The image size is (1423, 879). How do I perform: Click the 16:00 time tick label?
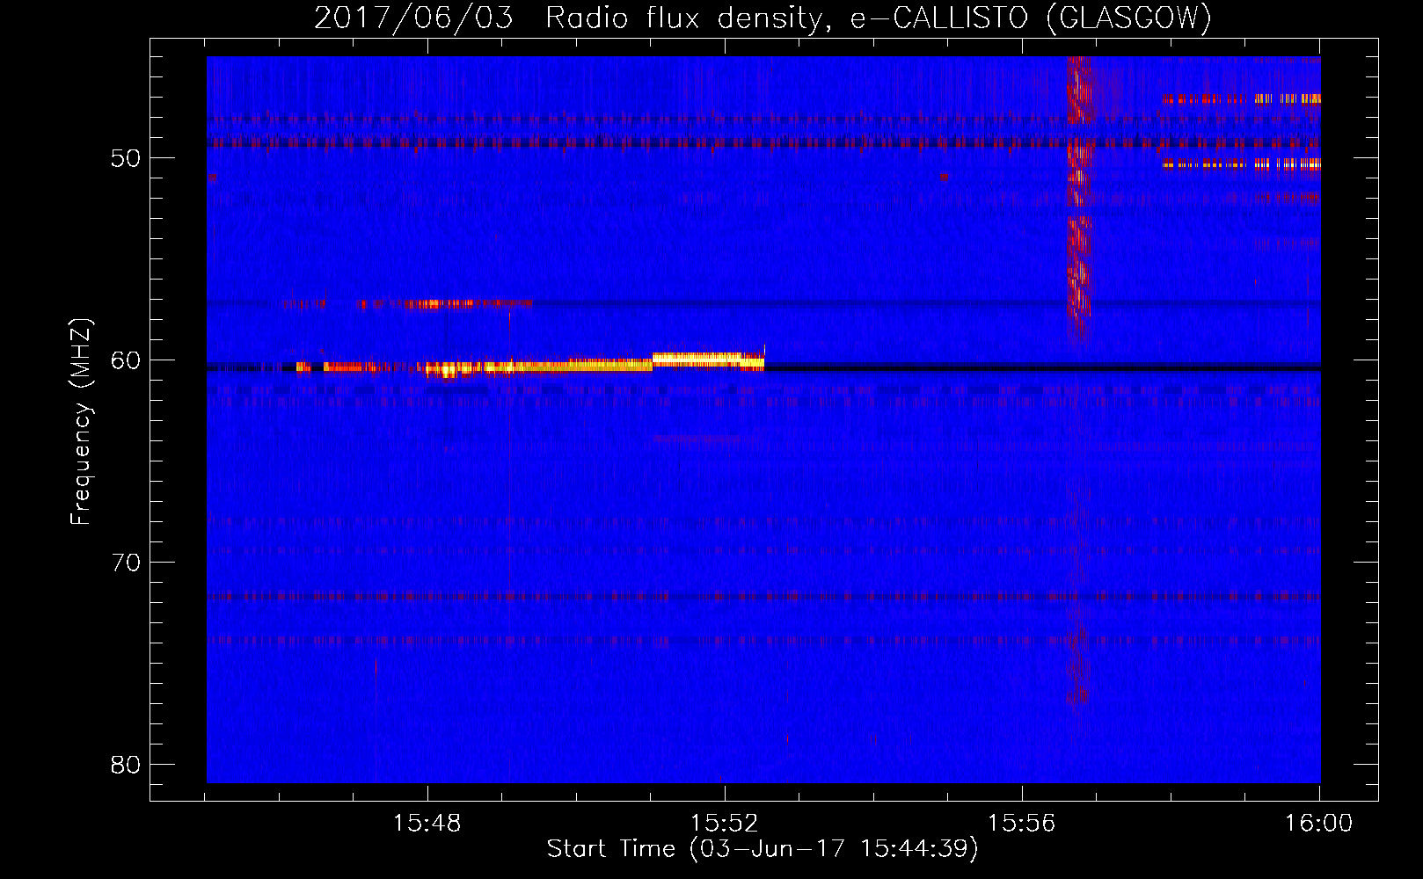[x=1319, y=824]
